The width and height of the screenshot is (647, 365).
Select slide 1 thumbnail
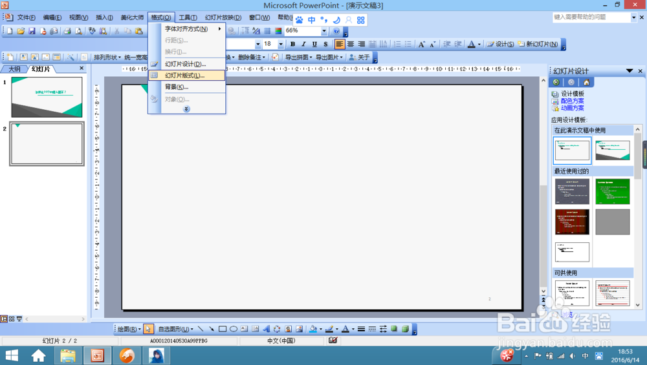point(47,97)
